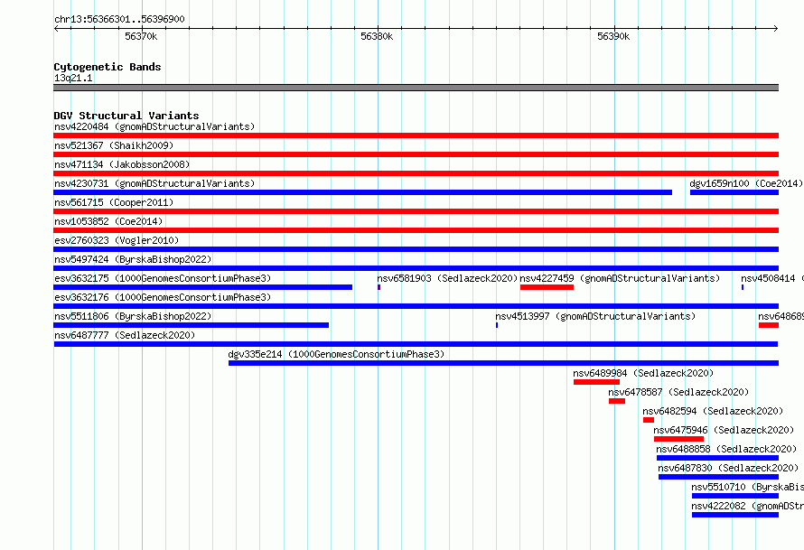
Task: Click the Cytogenetic Bands track title
Action: 108,67
